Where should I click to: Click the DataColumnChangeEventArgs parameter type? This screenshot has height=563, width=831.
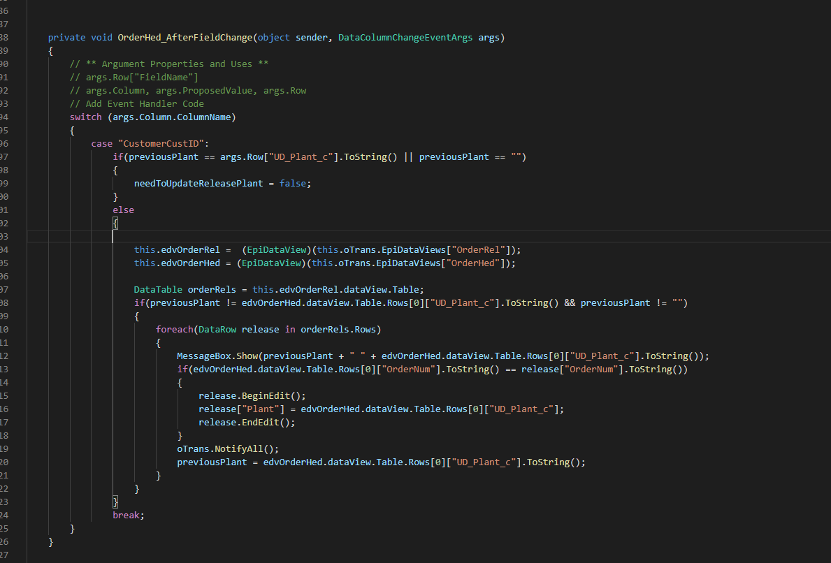[x=405, y=38]
